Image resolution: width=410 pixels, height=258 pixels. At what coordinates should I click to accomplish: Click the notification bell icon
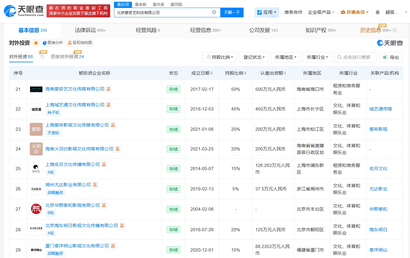(378, 12)
